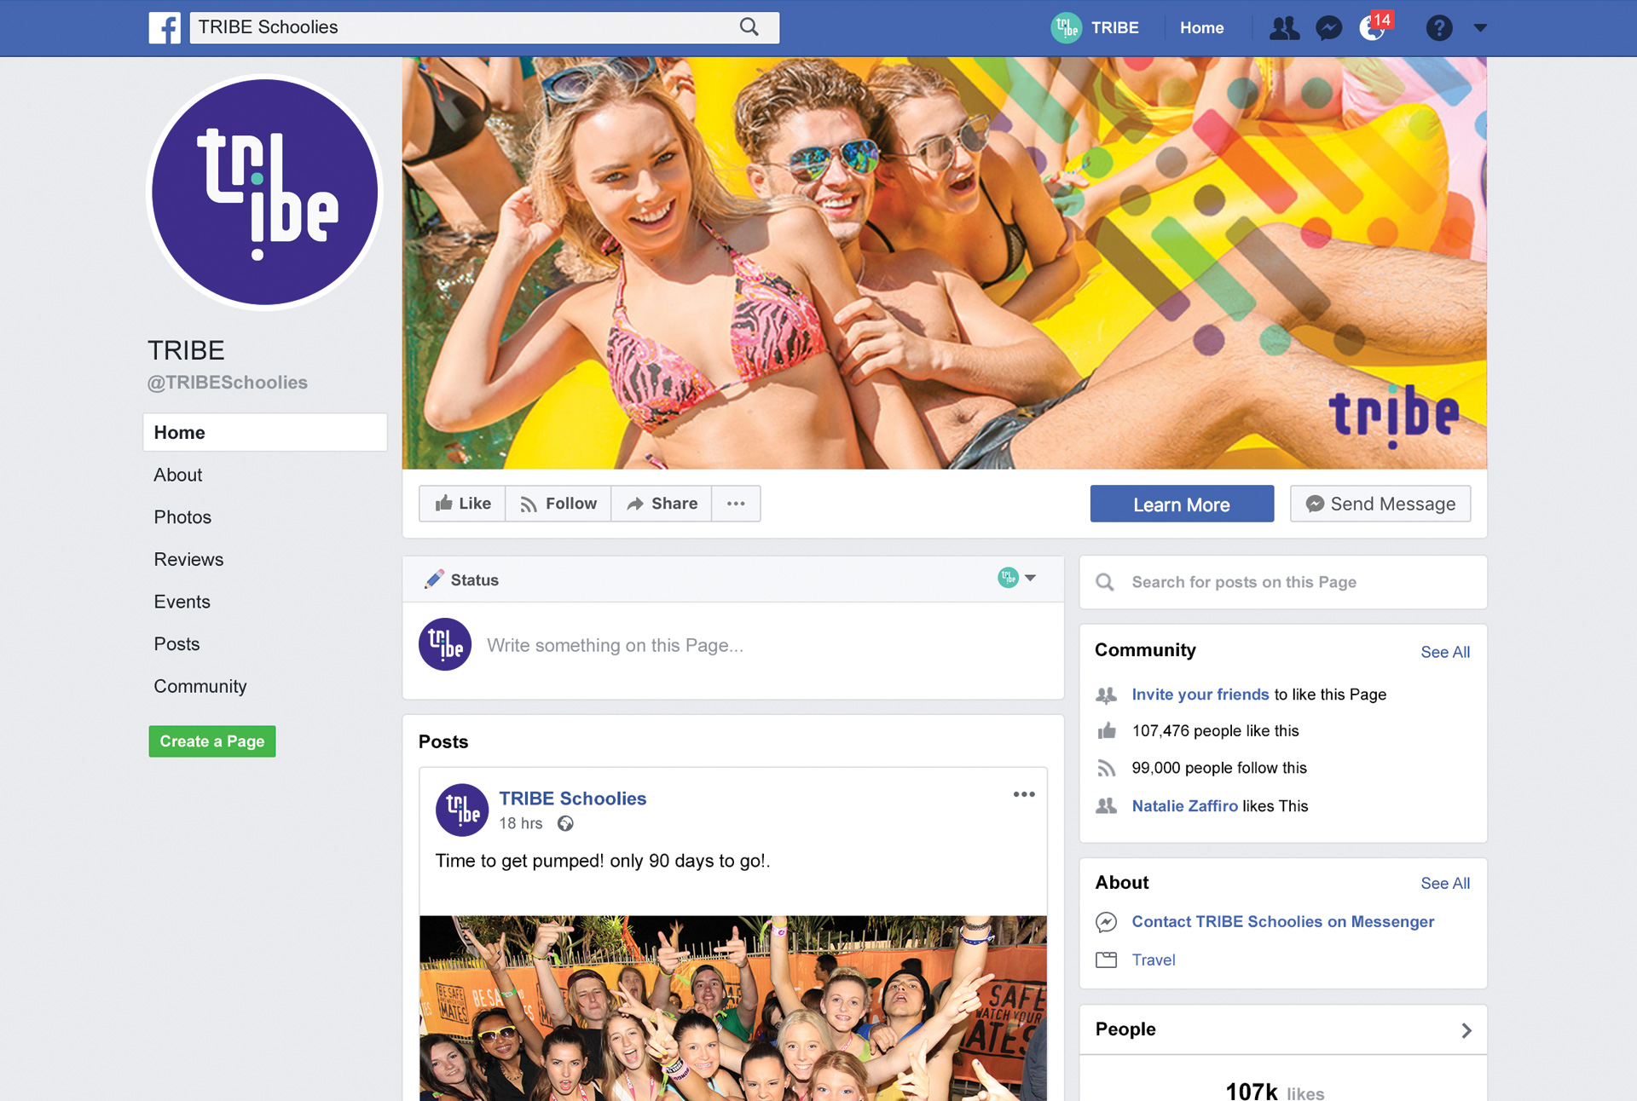
Task: Click Invite your friends link
Action: point(1200,695)
